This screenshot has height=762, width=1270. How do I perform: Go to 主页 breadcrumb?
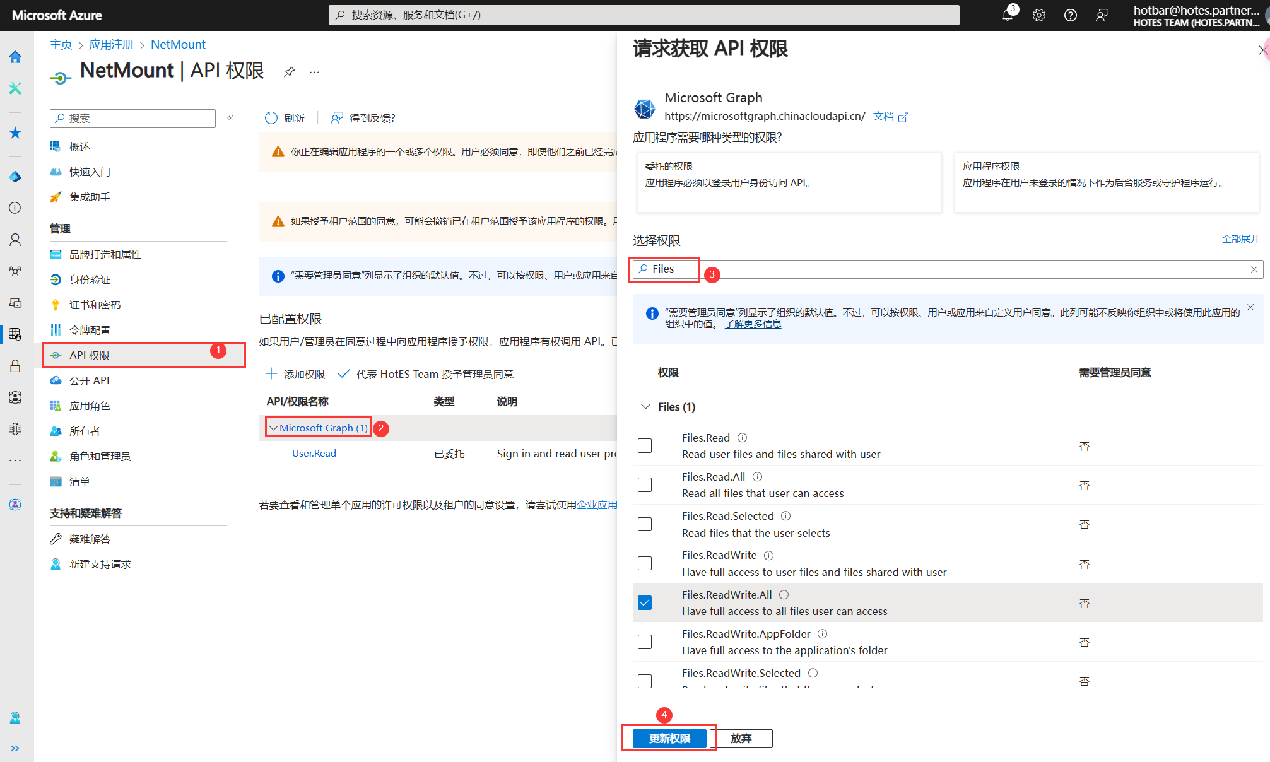(x=61, y=45)
